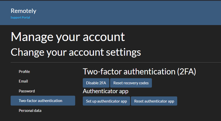Click Reset recovery codes button

point(131,83)
